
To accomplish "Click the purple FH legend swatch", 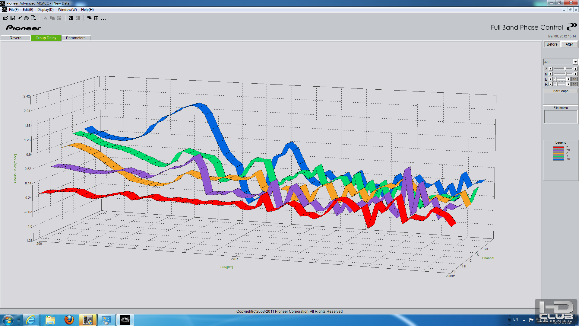I will tap(558, 150).
